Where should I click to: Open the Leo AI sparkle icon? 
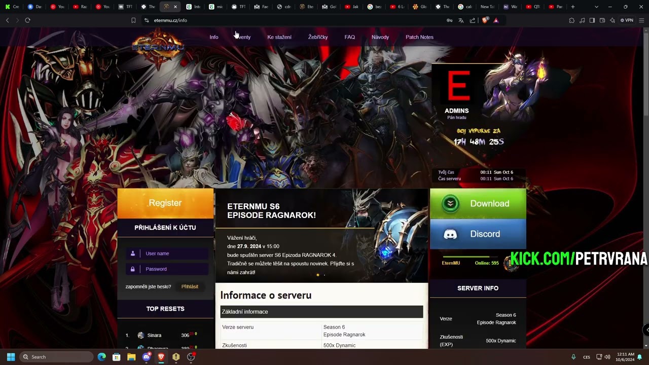click(x=612, y=20)
